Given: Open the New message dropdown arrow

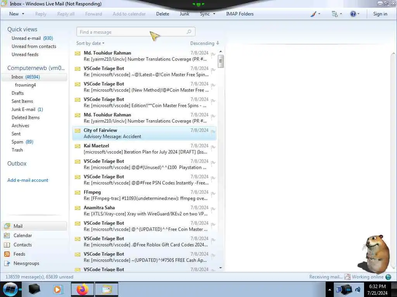Looking at the screenshot, I should click(x=23, y=14).
